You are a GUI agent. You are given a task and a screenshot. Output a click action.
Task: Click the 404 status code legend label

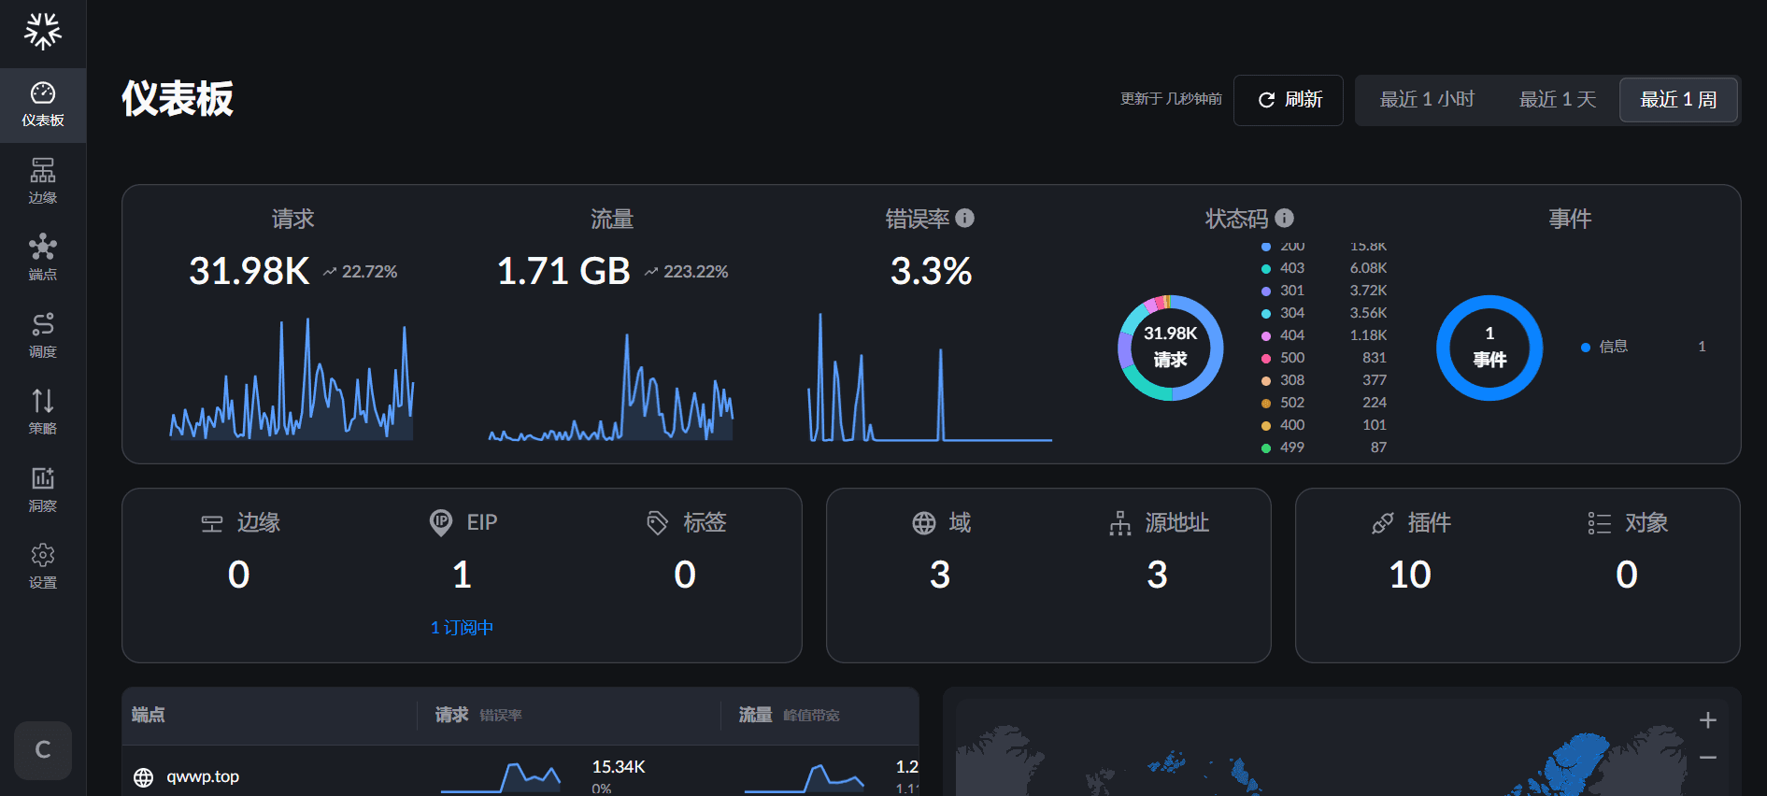(1292, 335)
